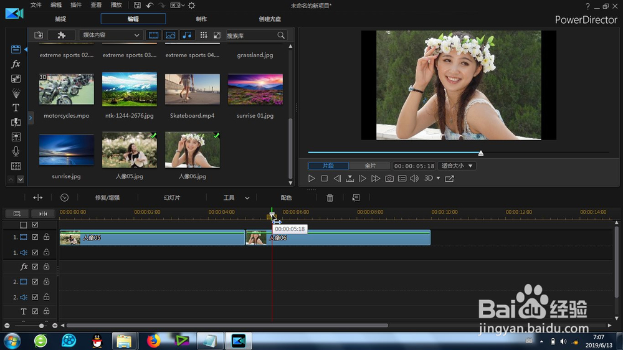Switch to the 制作 tab
Screen dimensions: 623x350
coord(201,19)
